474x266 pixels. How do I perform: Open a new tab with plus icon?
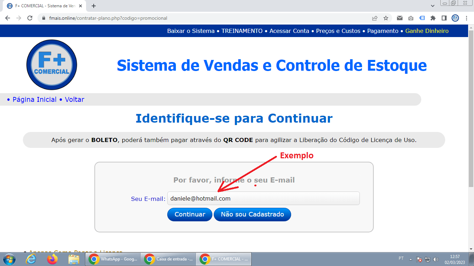coord(94,6)
